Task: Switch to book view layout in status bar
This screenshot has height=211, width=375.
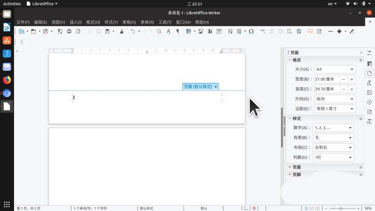Action: [317, 208]
